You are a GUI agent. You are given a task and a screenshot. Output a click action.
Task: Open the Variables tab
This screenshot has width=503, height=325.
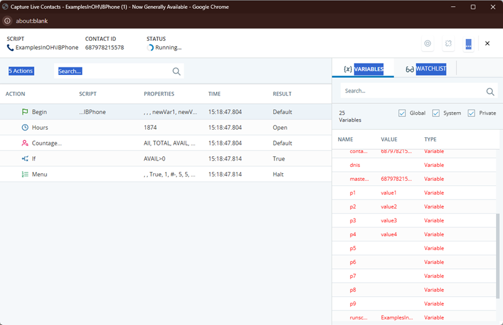[363, 69]
